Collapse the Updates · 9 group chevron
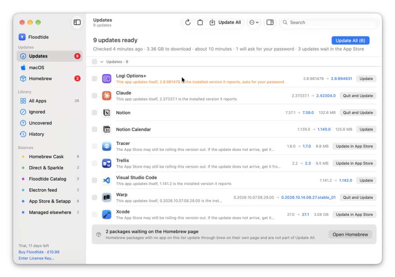395x277 pixels. (x=102, y=62)
